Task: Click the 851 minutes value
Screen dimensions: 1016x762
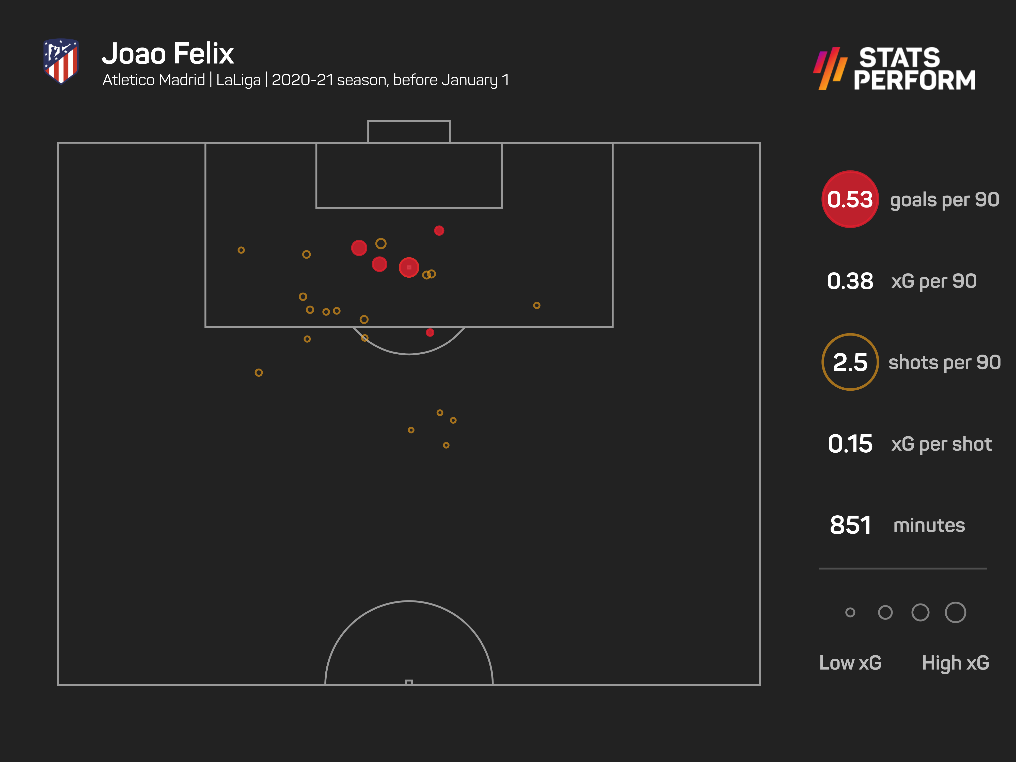Action: coord(850,525)
